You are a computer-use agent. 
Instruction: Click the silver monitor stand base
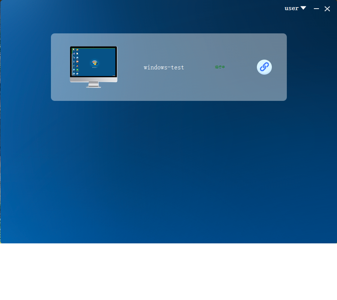93,86
